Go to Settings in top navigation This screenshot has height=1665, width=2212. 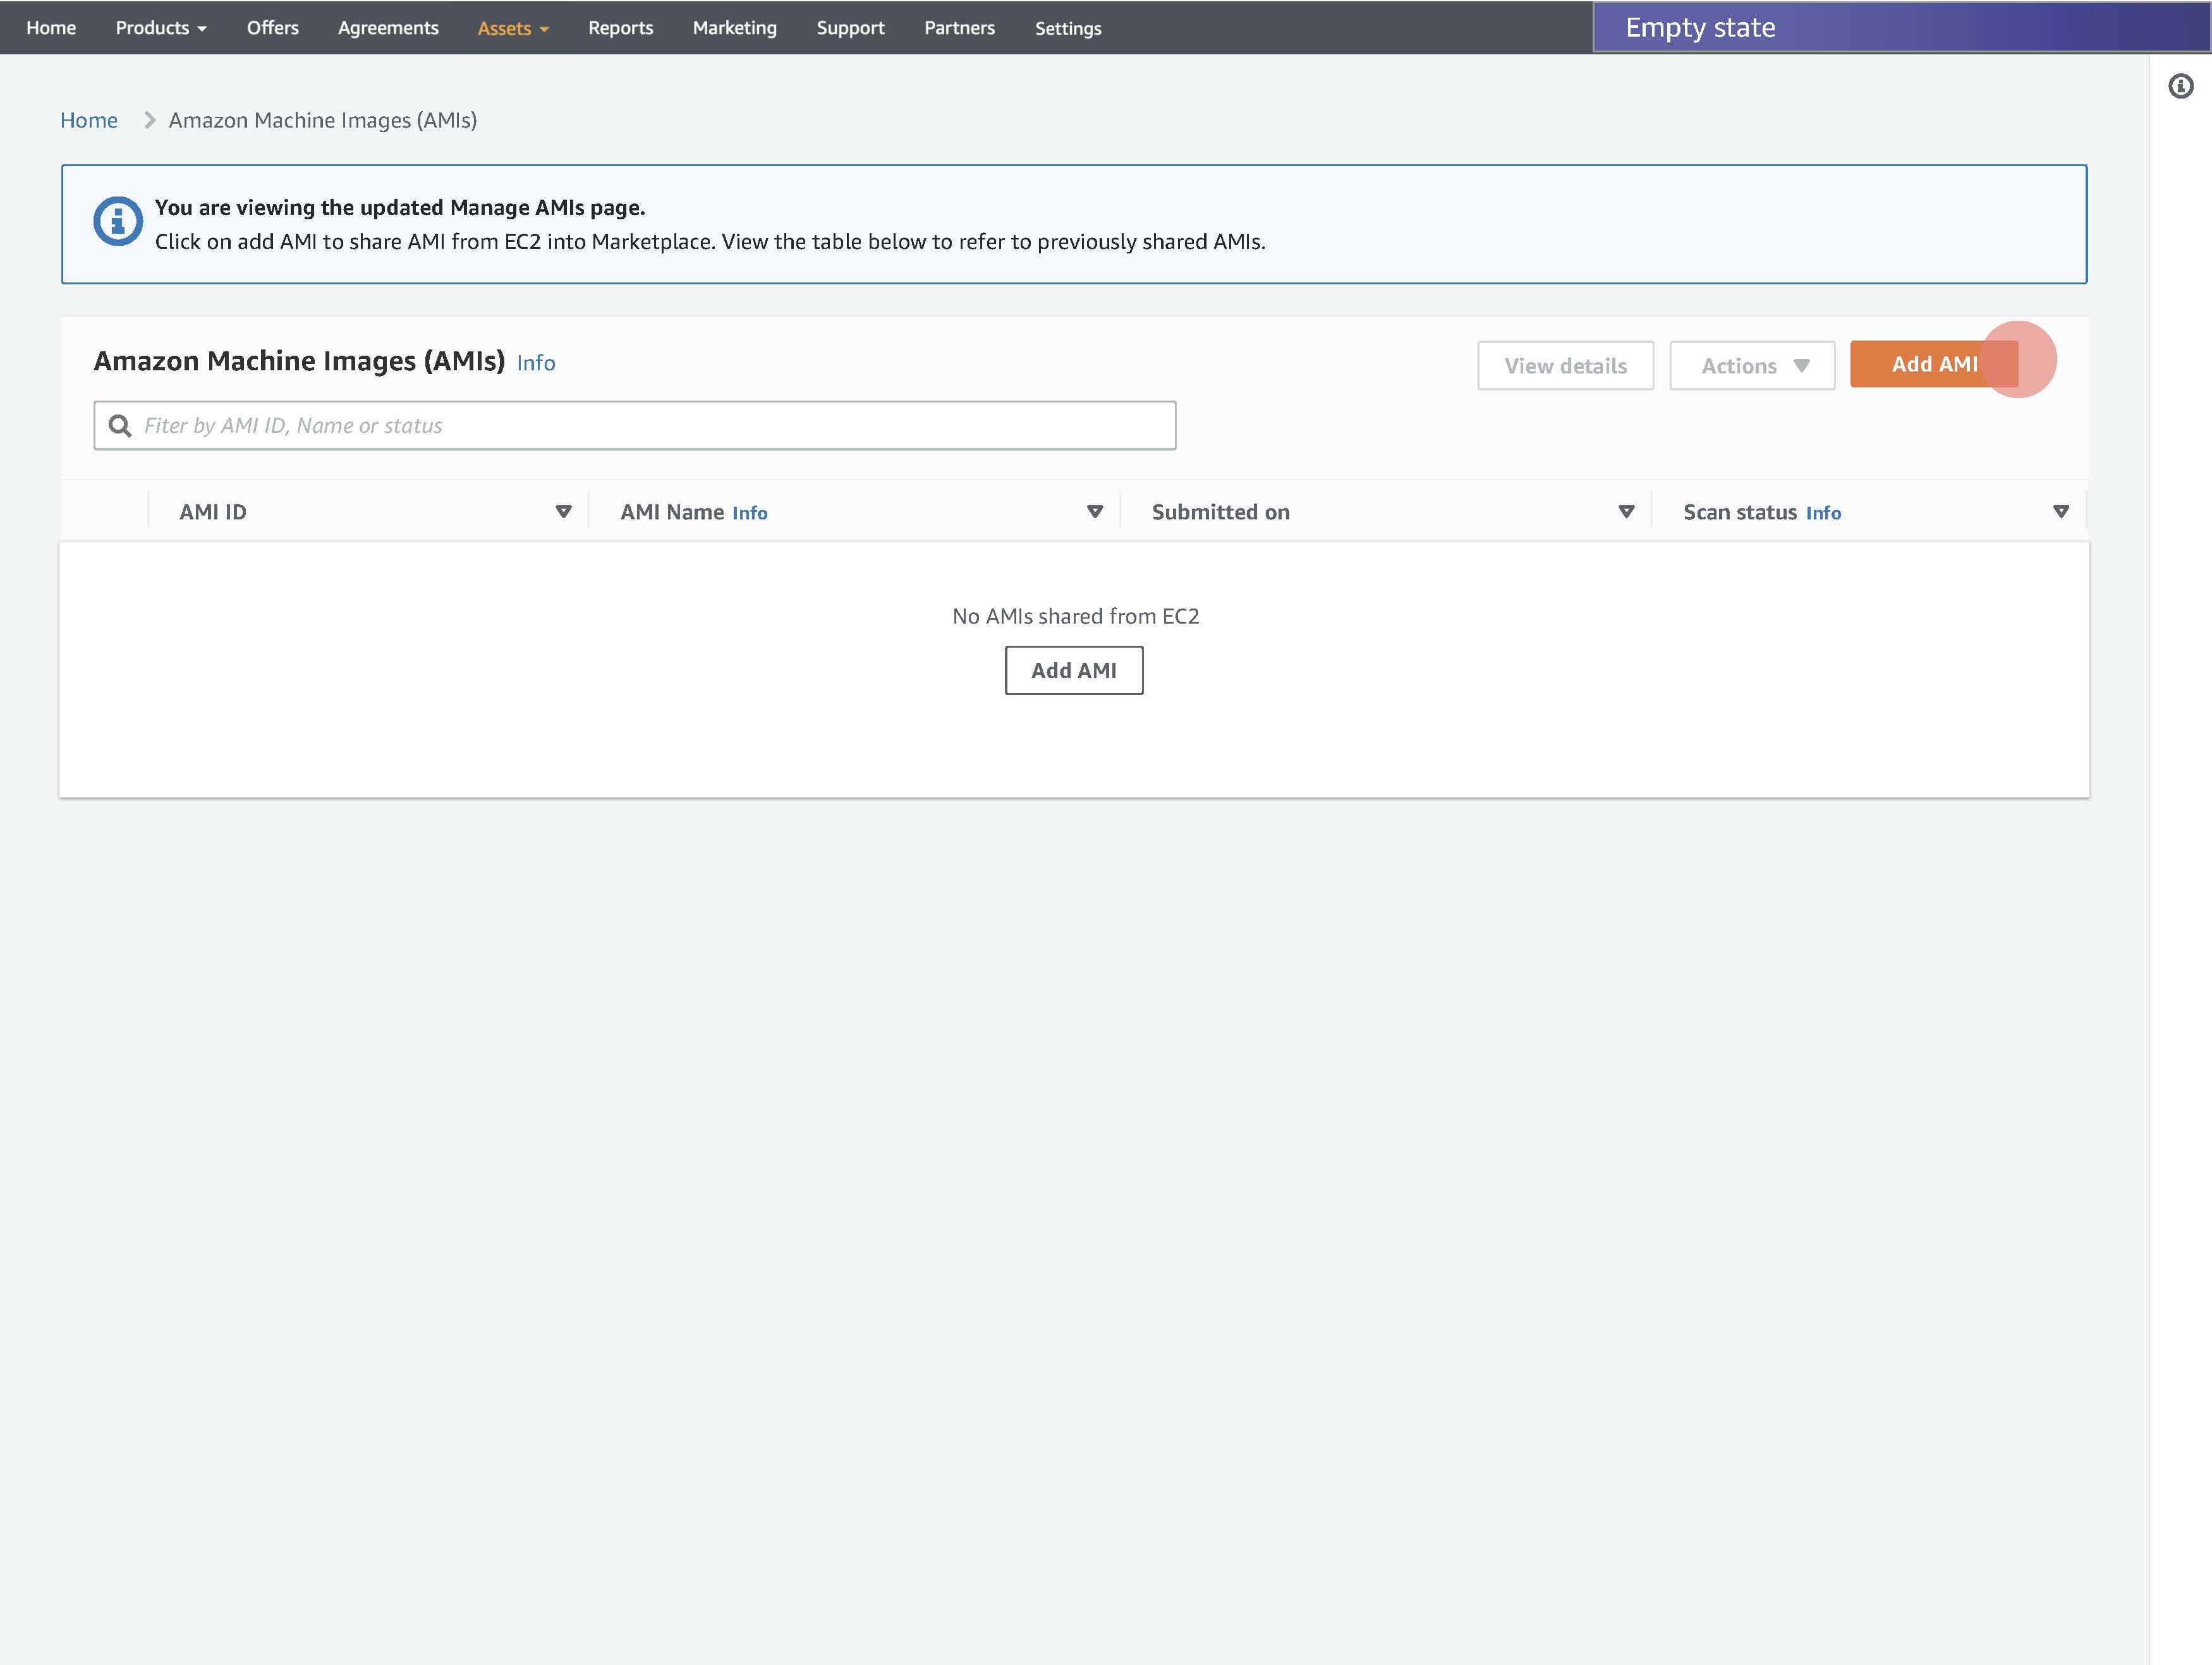pyautogui.click(x=1067, y=29)
